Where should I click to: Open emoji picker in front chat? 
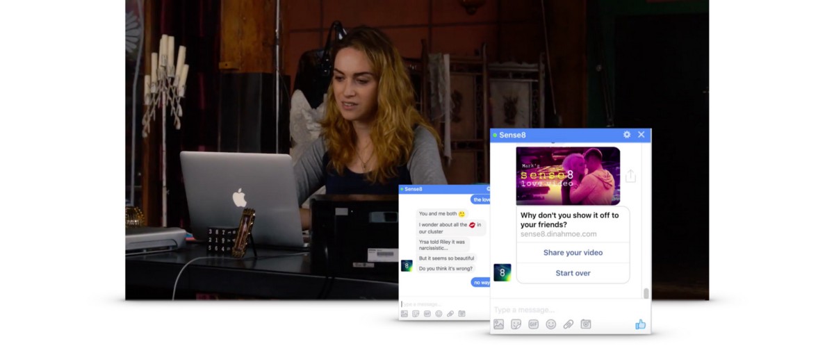click(x=551, y=324)
